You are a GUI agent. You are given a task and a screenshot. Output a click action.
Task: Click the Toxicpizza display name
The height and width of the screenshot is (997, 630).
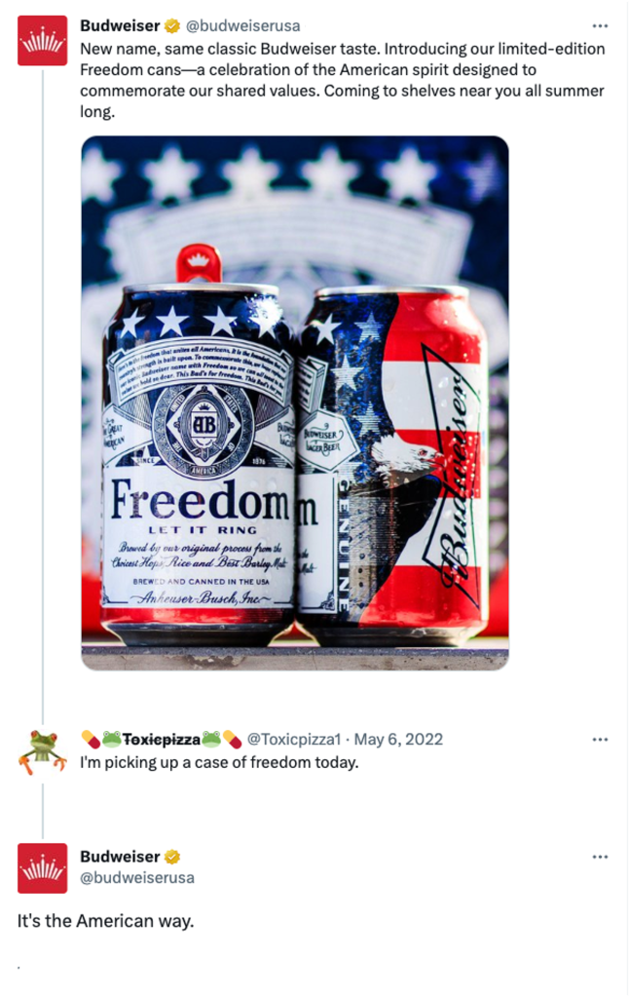click(162, 740)
